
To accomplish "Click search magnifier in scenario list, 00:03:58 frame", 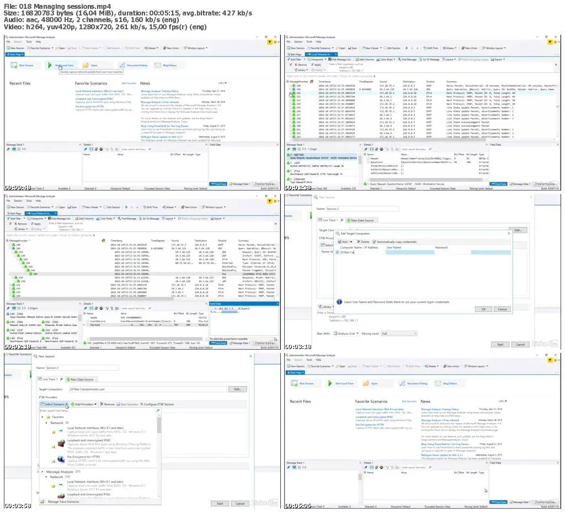I will pyautogui.click(x=158, y=410).
